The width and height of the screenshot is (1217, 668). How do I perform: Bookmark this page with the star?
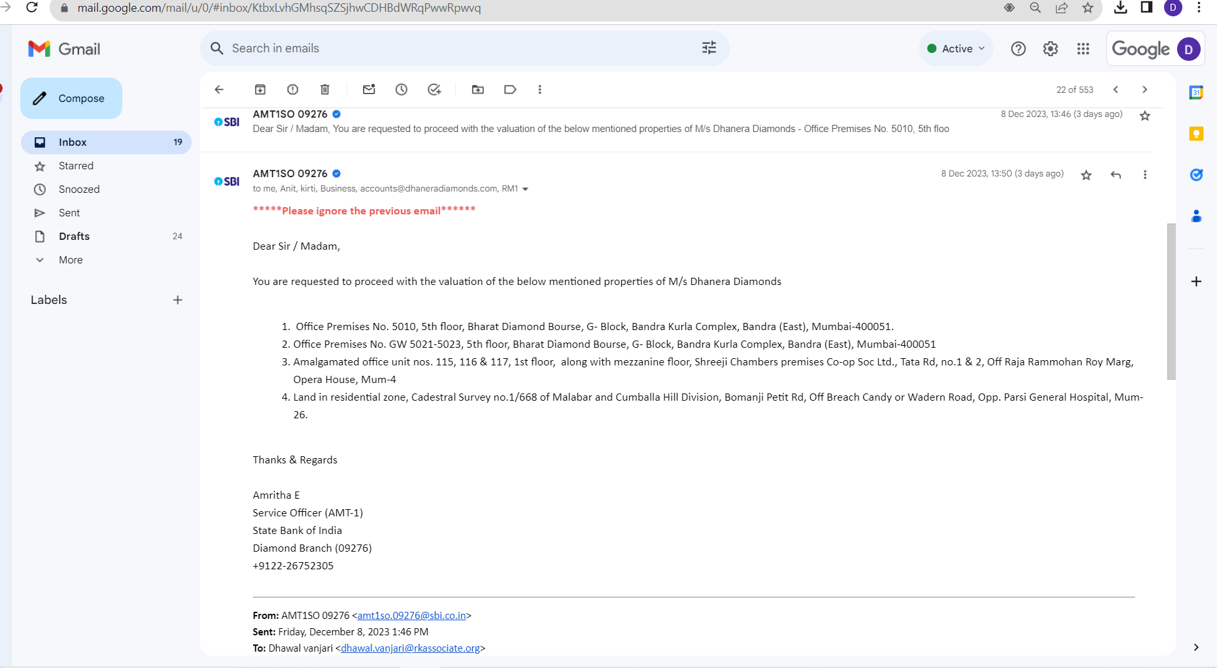(x=1088, y=8)
